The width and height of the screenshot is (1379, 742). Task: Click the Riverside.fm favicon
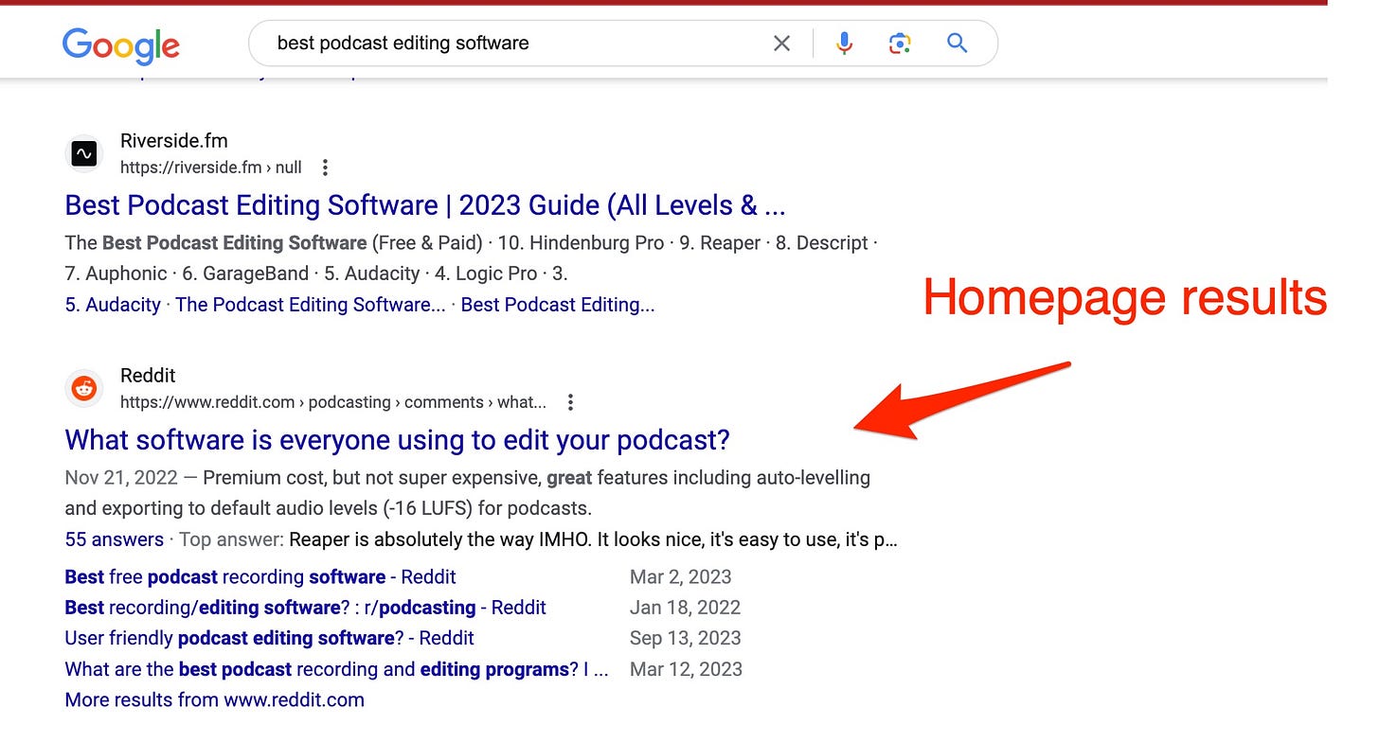(x=84, y=154)
